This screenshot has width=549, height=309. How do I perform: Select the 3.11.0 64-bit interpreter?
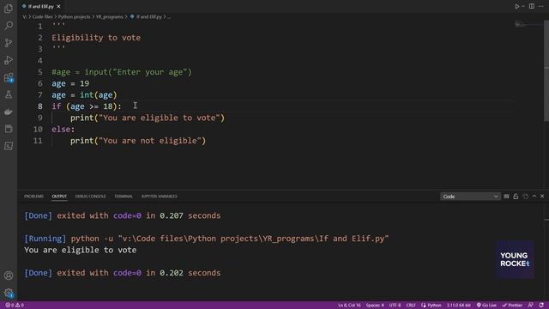point(458,306)
